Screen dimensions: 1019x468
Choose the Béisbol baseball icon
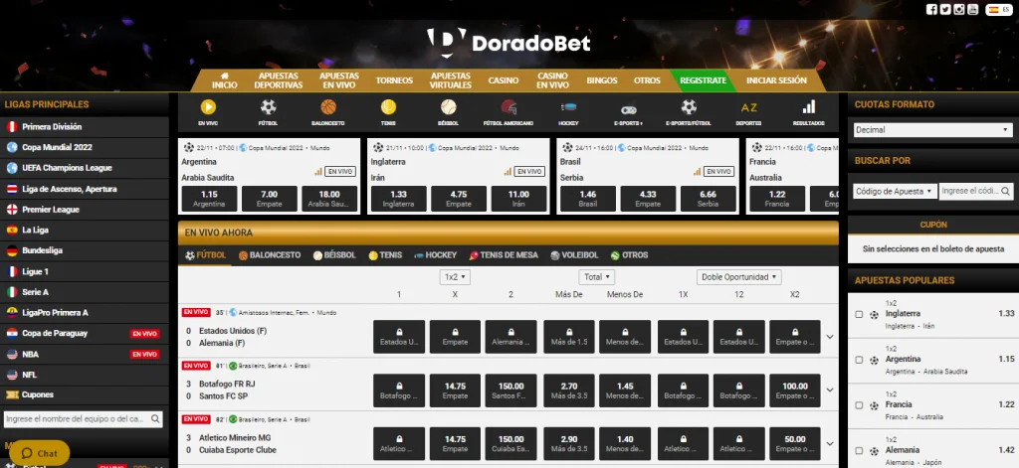(x=449, y=107)
